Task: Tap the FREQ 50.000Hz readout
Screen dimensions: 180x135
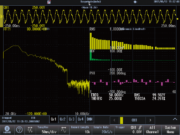Action: [x=107, y=95]
